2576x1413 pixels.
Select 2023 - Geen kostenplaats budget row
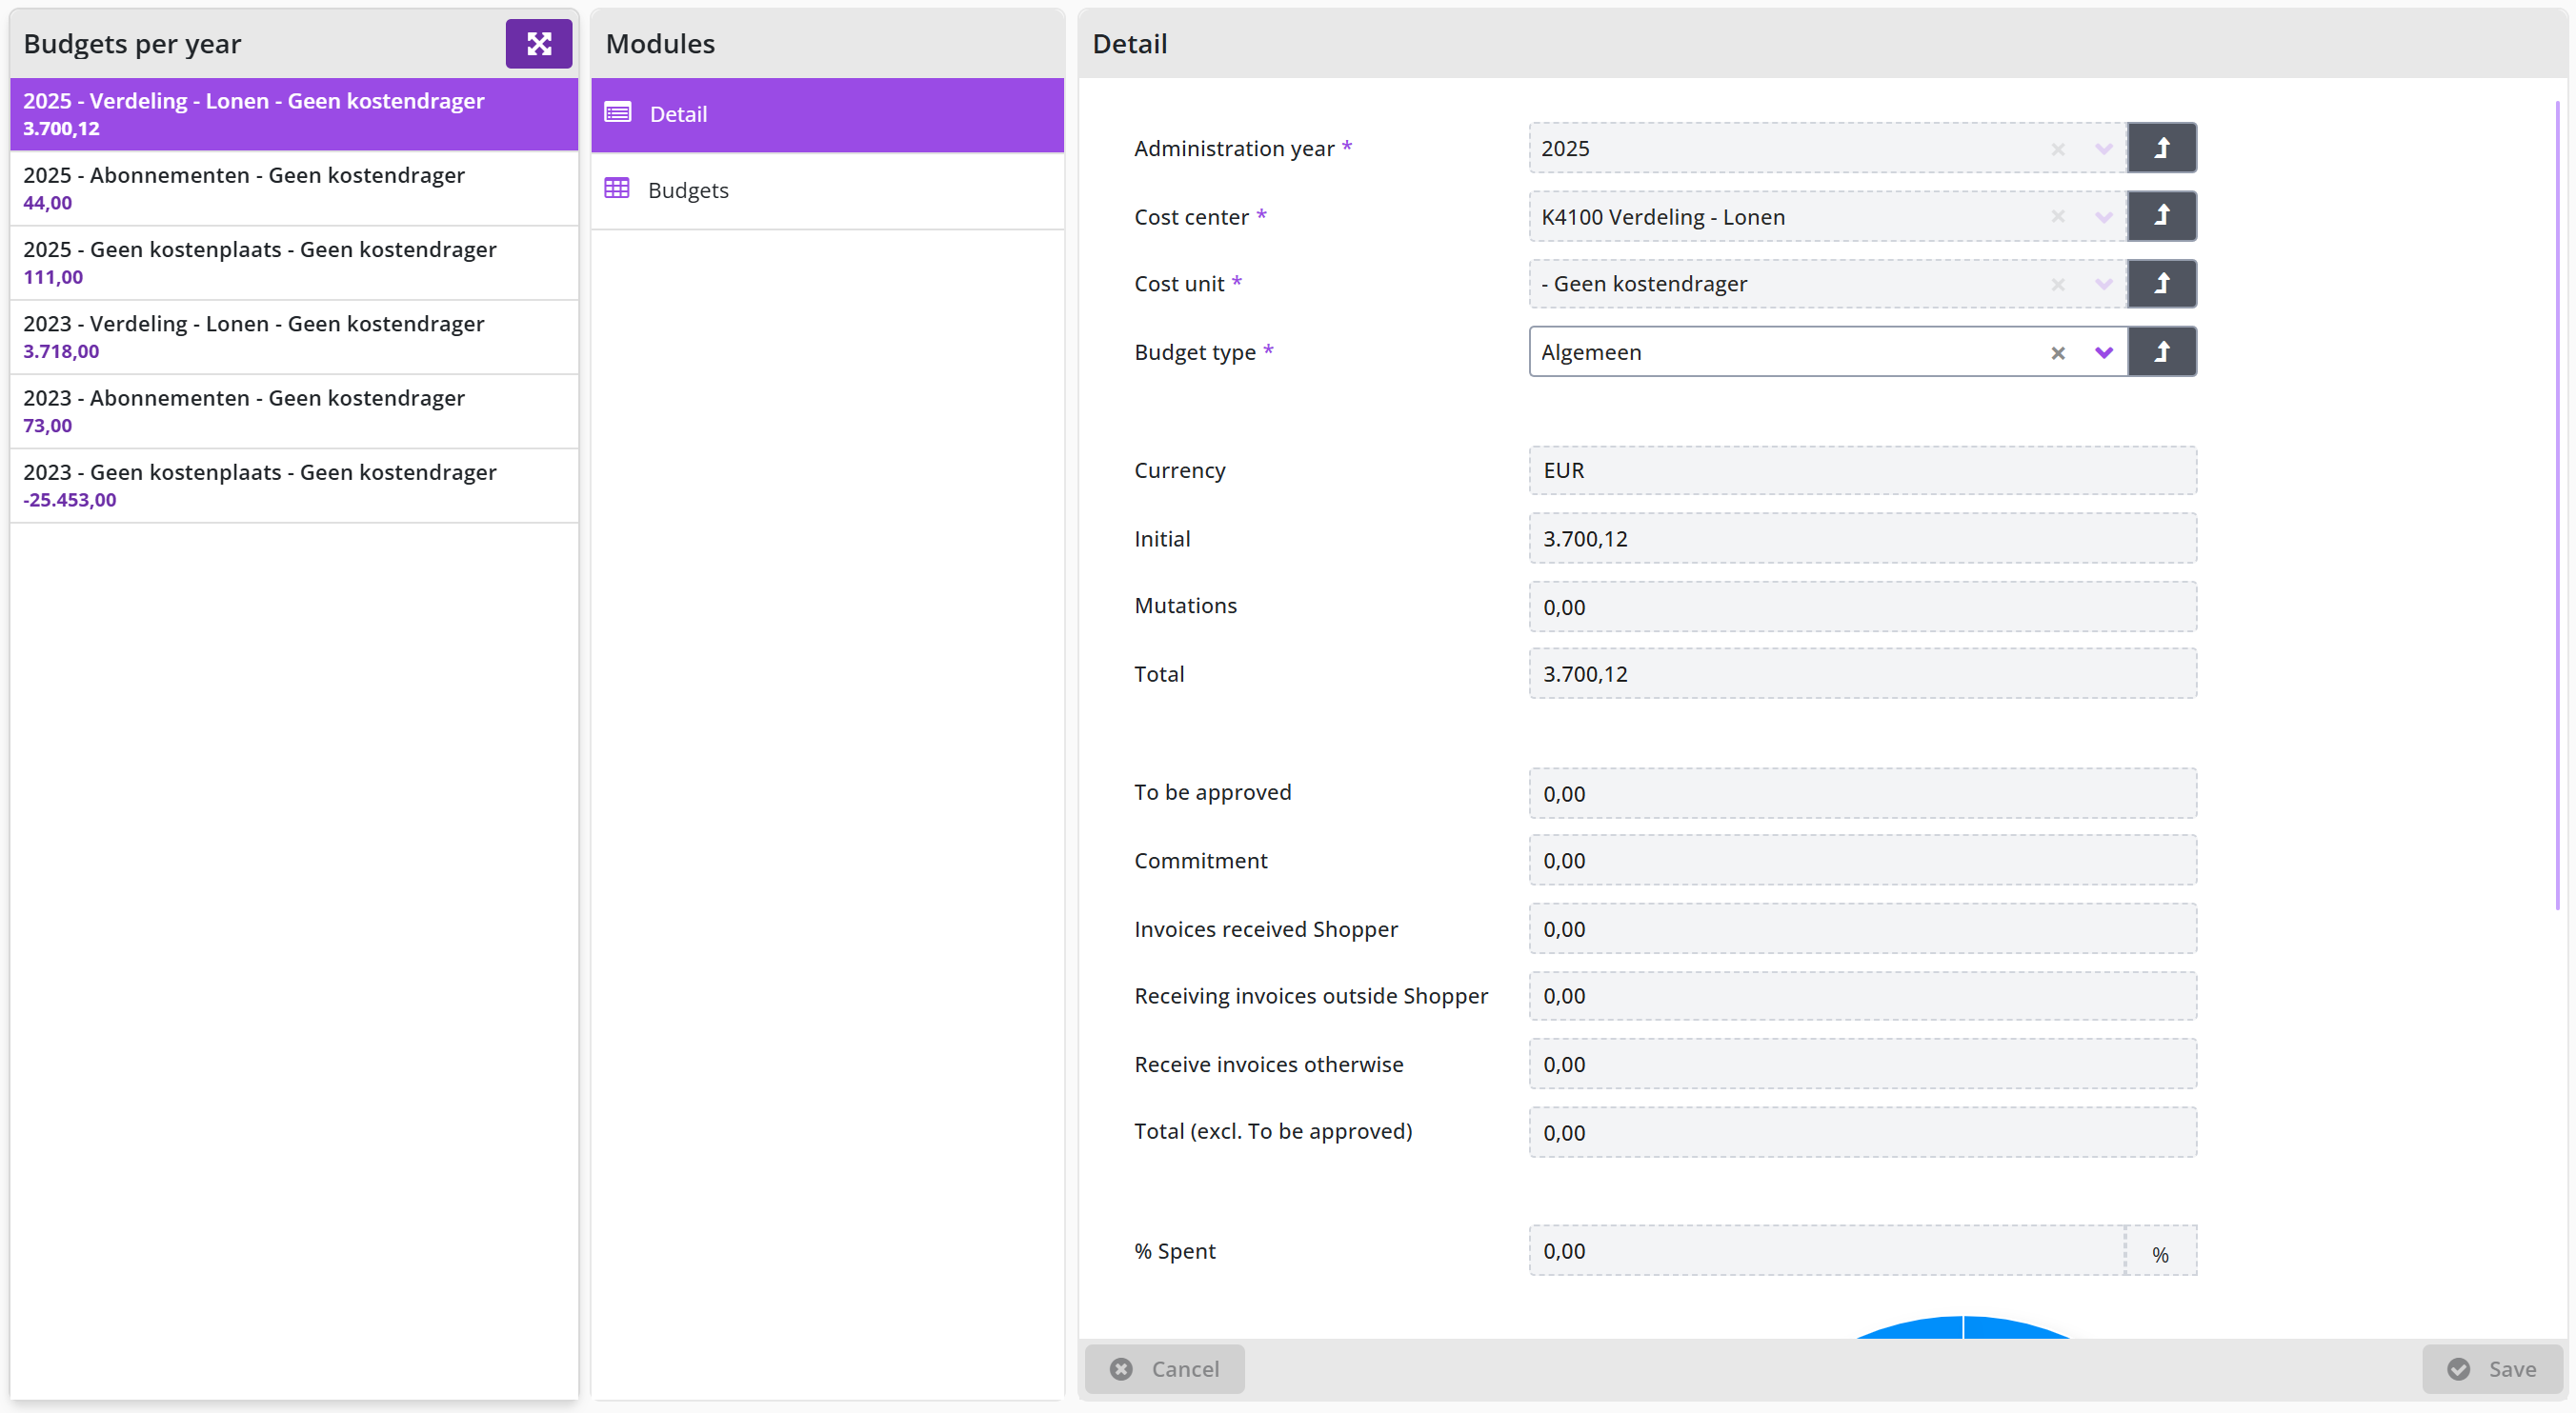coord(294,485)
